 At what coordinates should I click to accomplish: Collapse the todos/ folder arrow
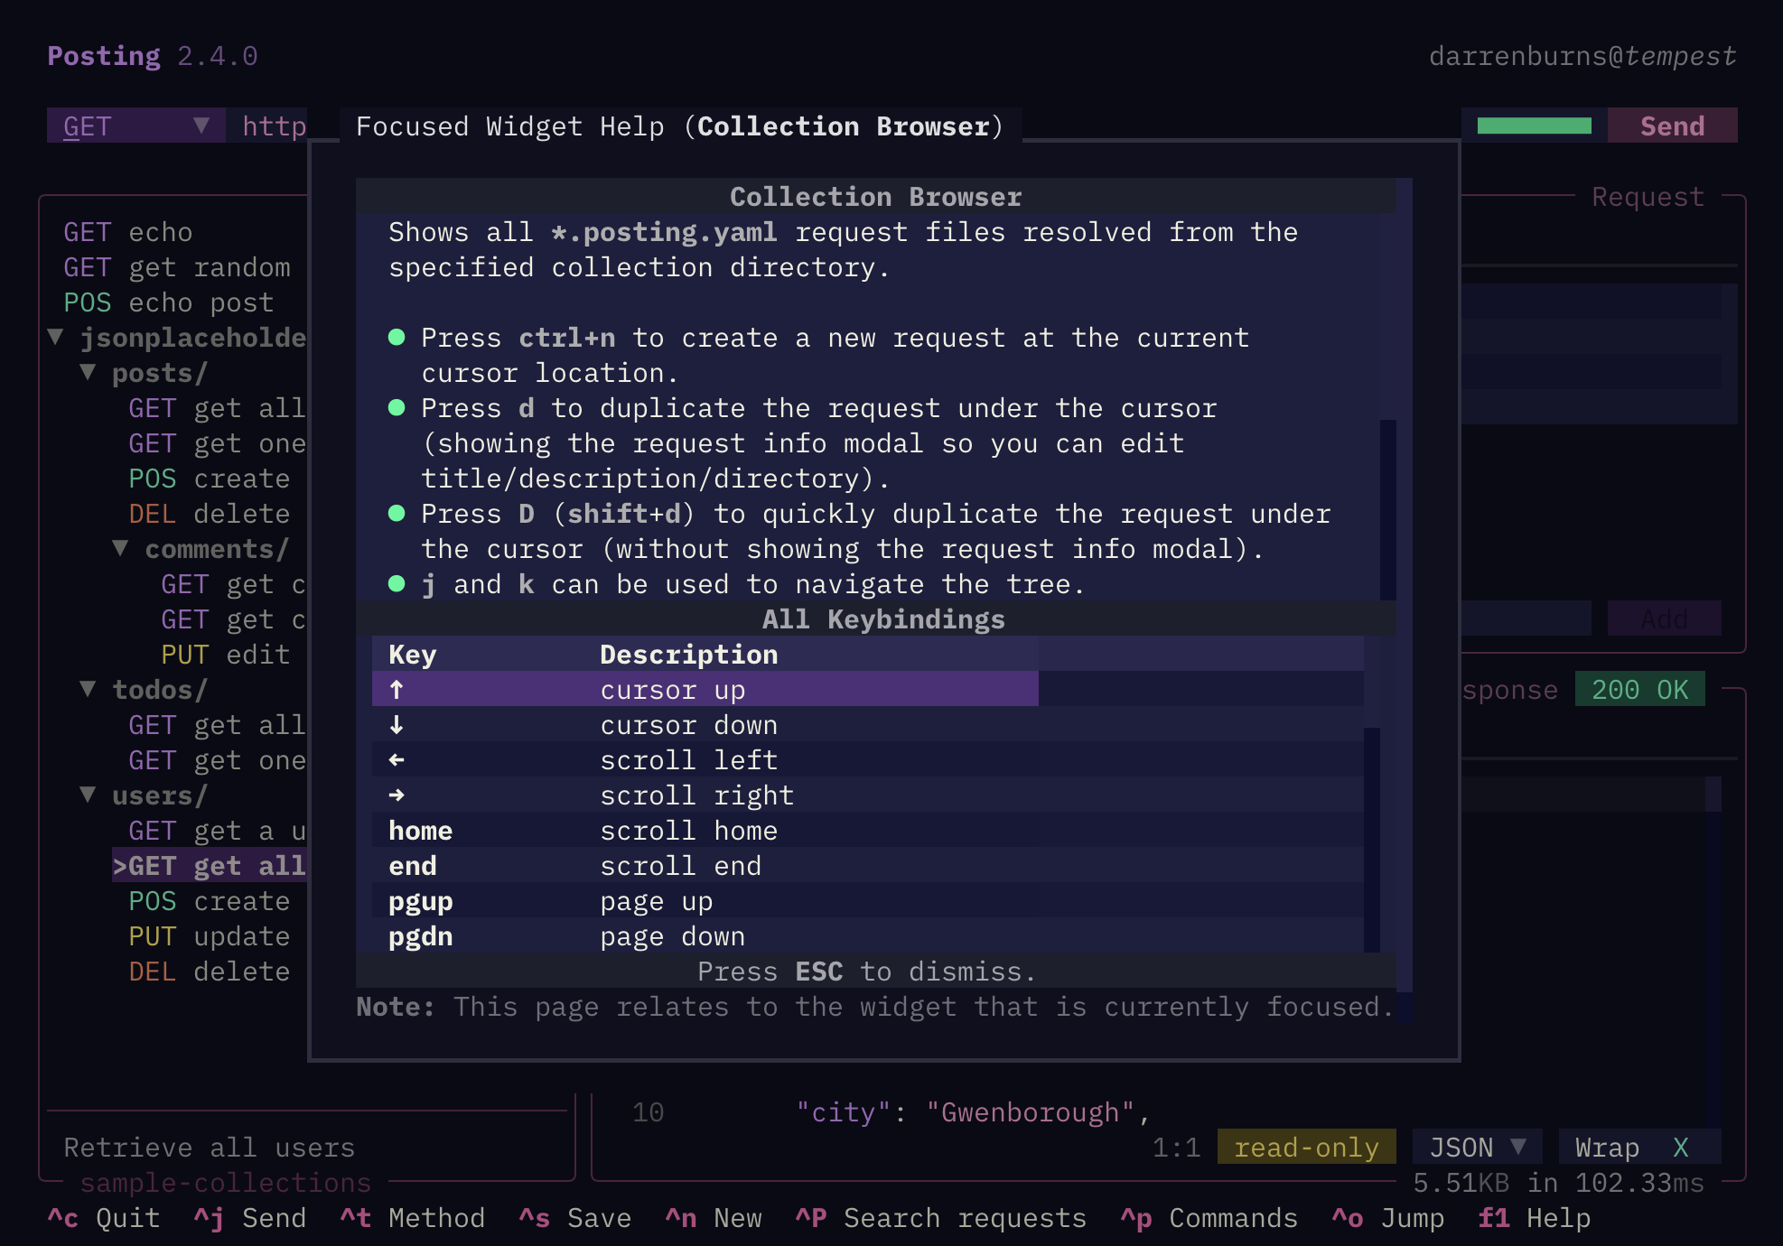(89, 690)
